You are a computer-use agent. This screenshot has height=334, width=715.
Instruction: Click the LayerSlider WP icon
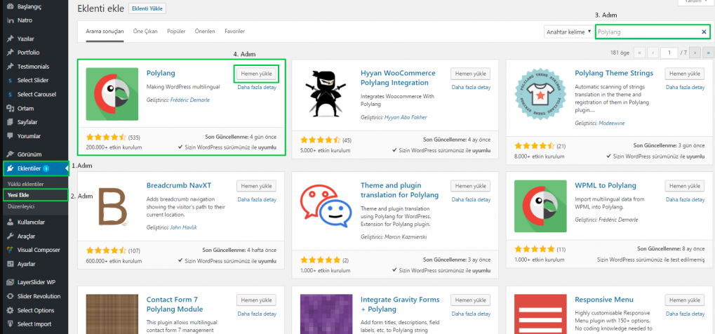tap(10, 283)
